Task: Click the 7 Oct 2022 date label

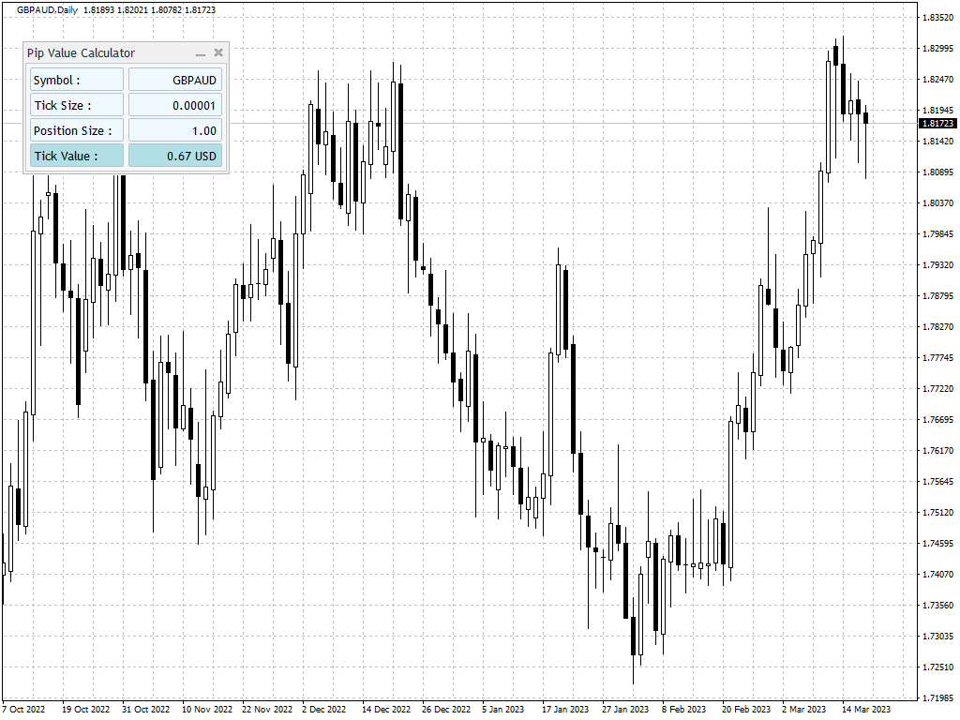Action: (x=23, y=710)
